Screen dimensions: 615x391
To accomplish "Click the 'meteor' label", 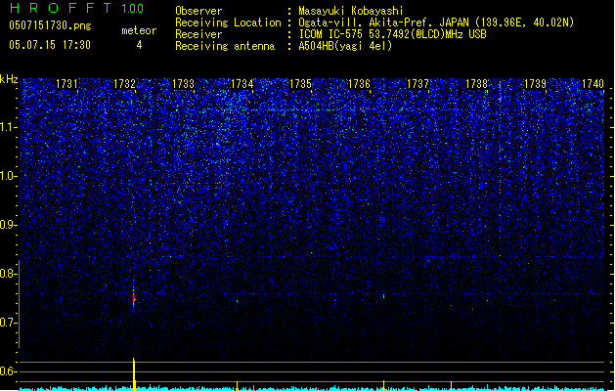I will coord(139,30).
